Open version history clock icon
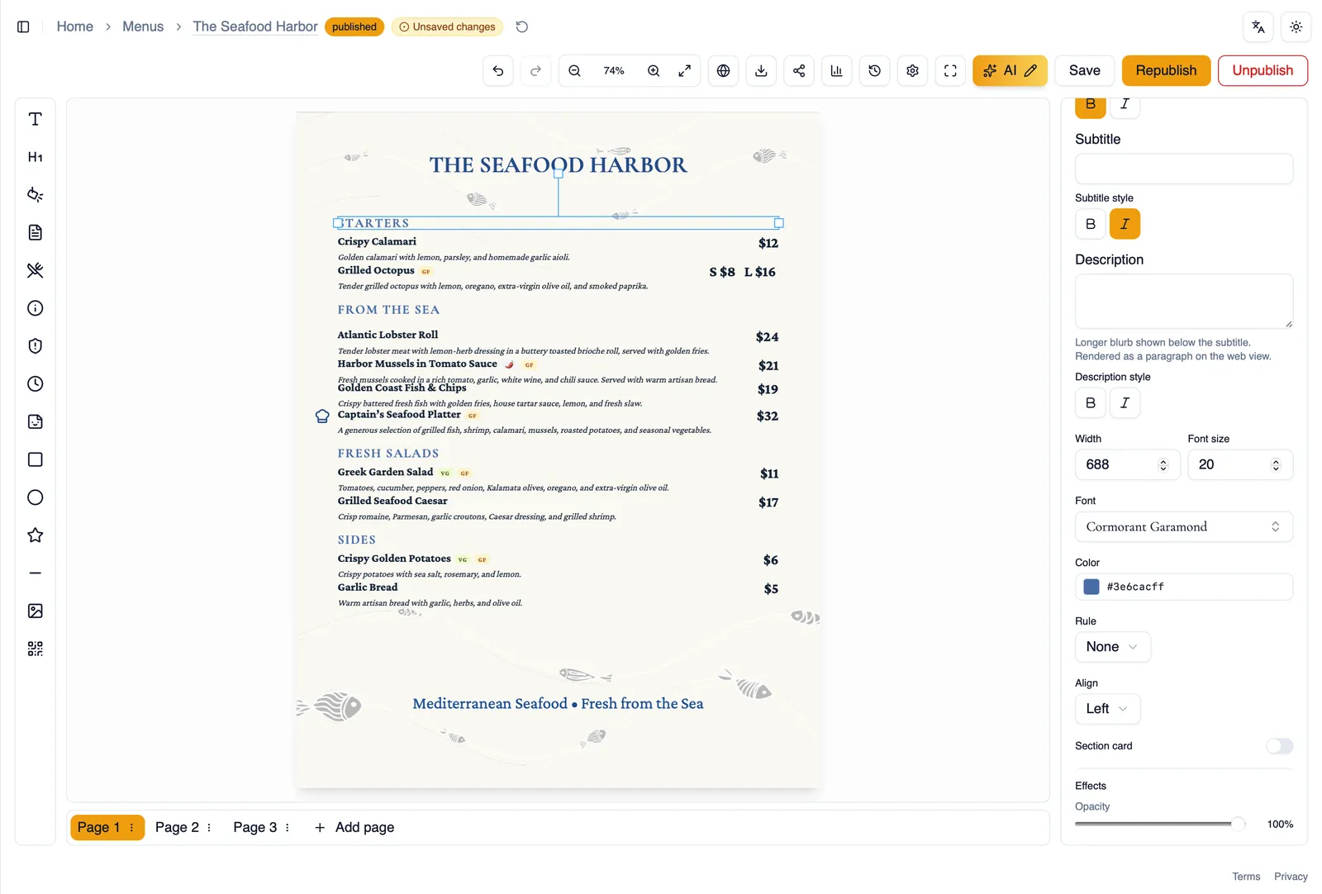Viewport: 1322px width, 894px height. tap(874, 71)
